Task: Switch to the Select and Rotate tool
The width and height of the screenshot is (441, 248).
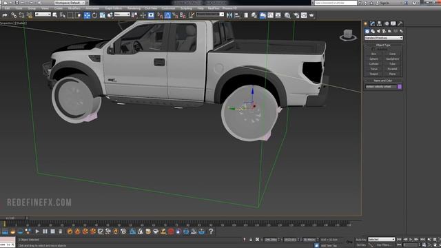Action: (x=94, y=15)
